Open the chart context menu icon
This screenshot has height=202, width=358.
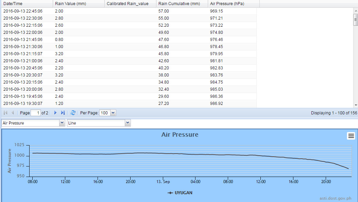351,136
